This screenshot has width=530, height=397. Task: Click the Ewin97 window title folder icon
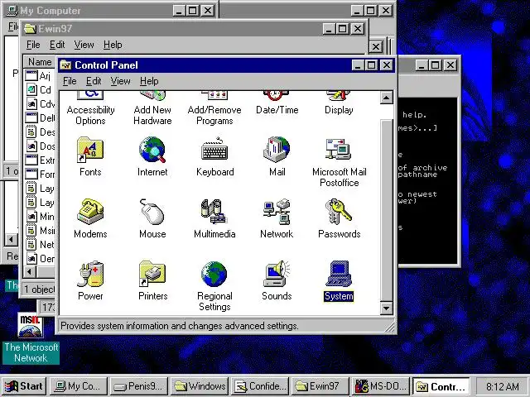click(x=30, y=28)
